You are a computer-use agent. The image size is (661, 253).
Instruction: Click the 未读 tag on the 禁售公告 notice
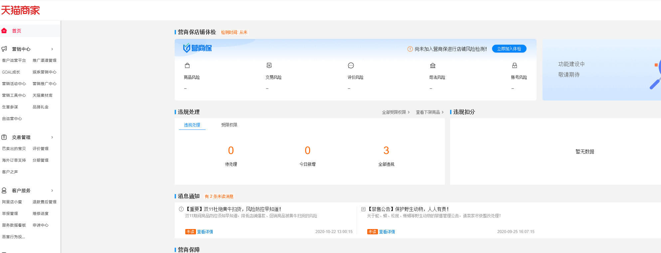(x=373, y=232)
